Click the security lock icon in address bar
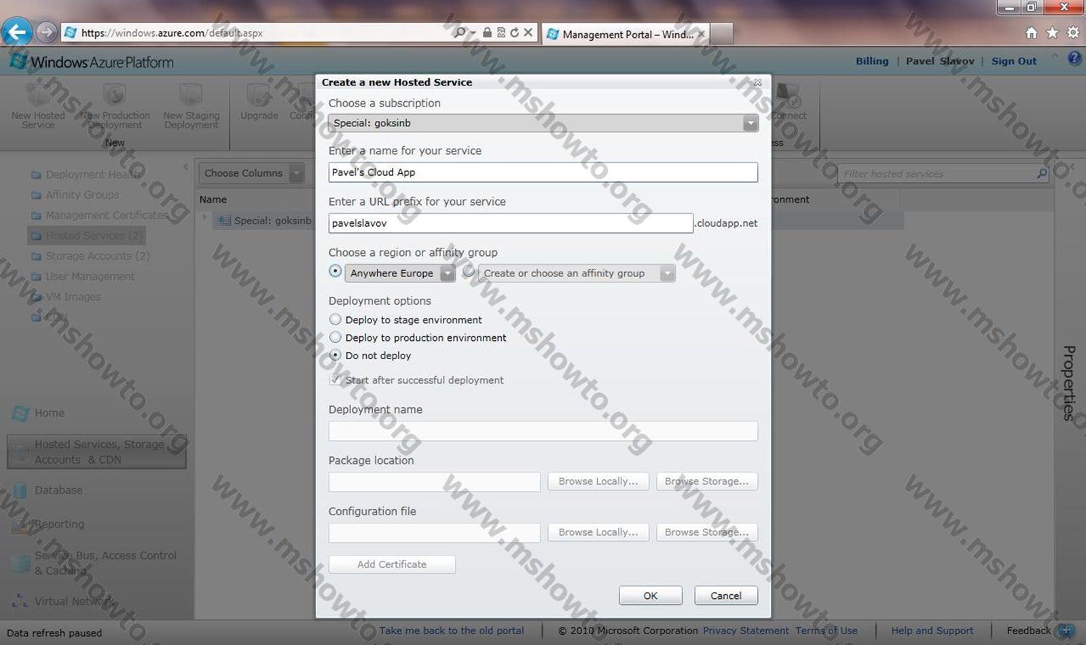1086x645 pixels. click(x=487, y=33)
